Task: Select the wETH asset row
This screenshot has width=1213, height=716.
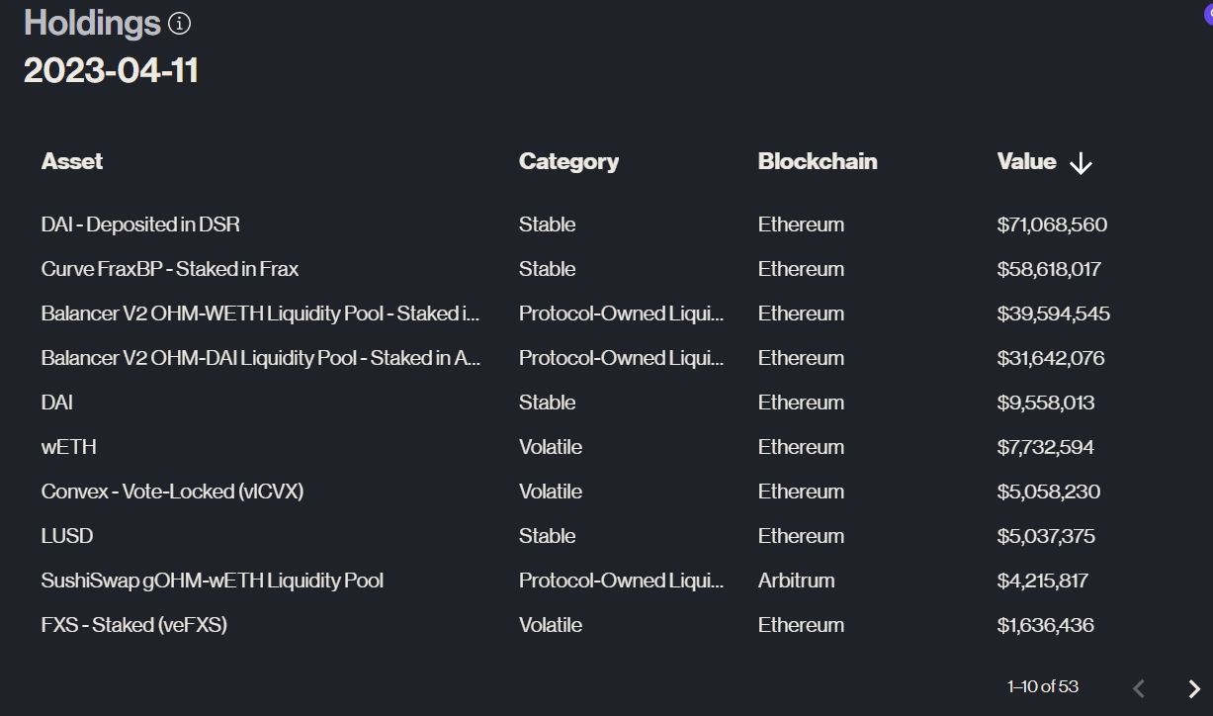Action: [x=69, y=447]
